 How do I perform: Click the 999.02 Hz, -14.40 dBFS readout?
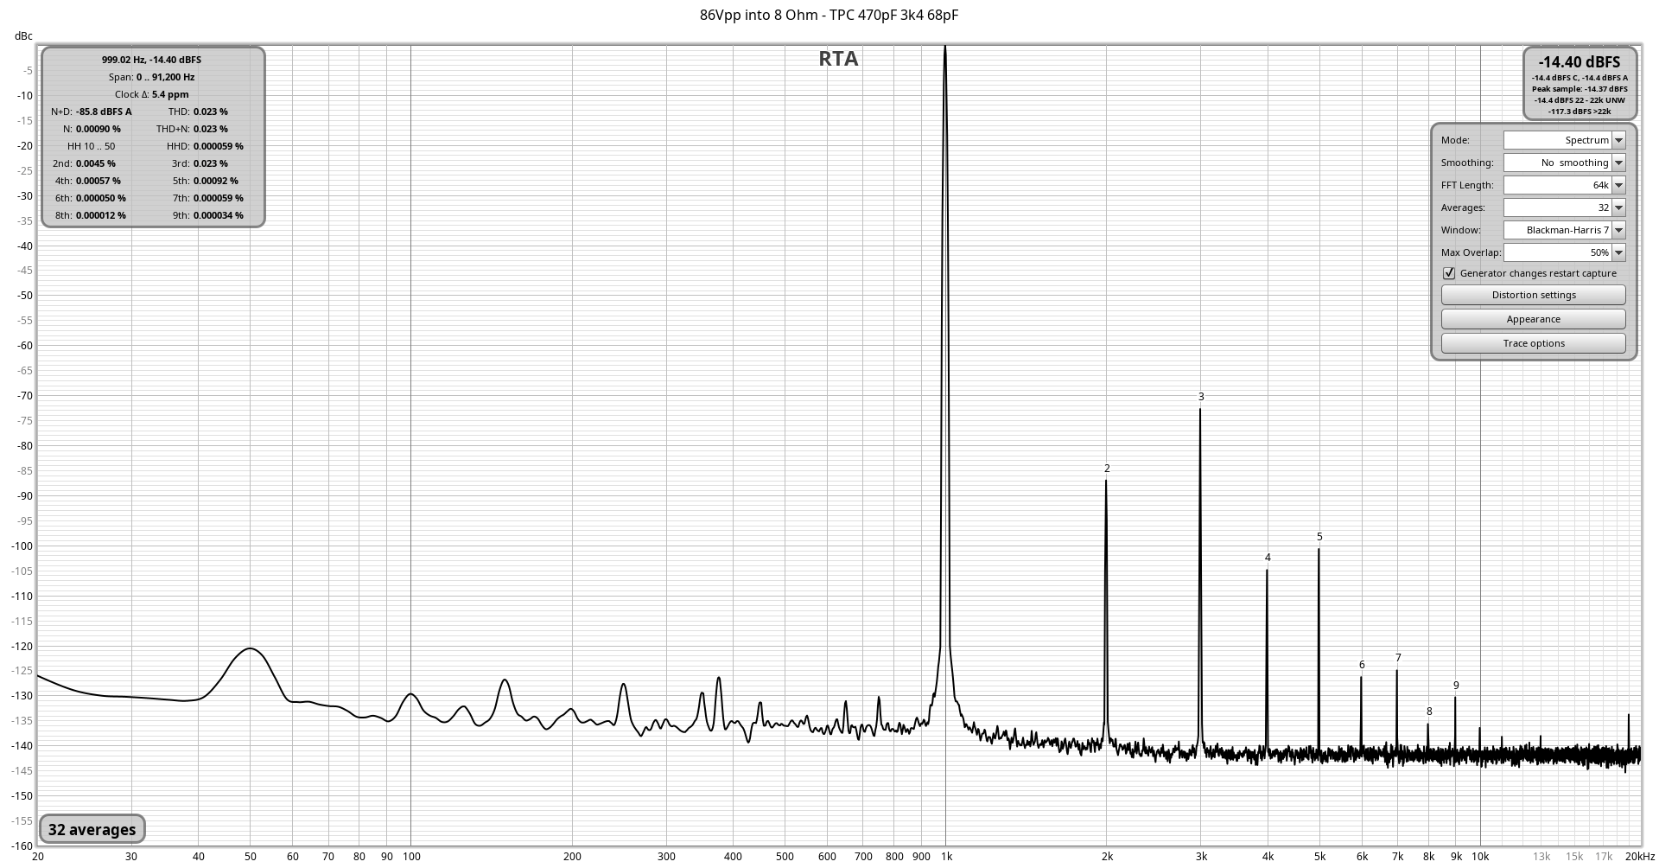pyautogui.click(x=151, y=60)
